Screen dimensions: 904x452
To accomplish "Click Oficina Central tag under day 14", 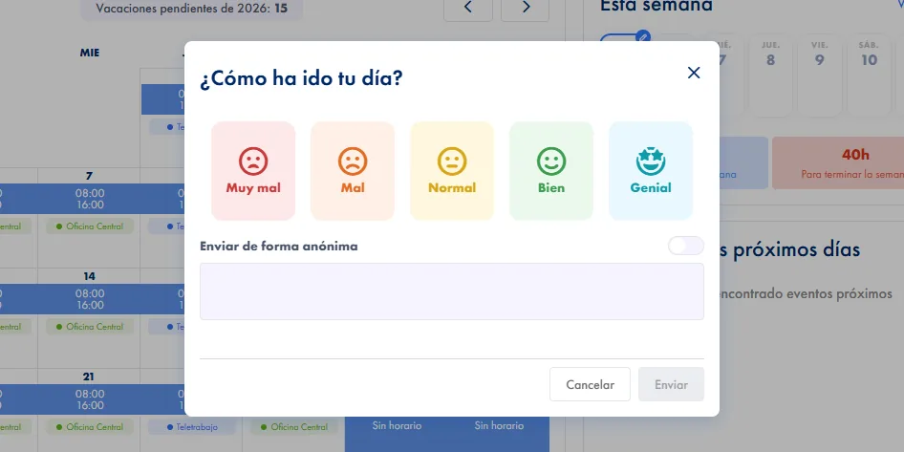I will click(90, 327).
